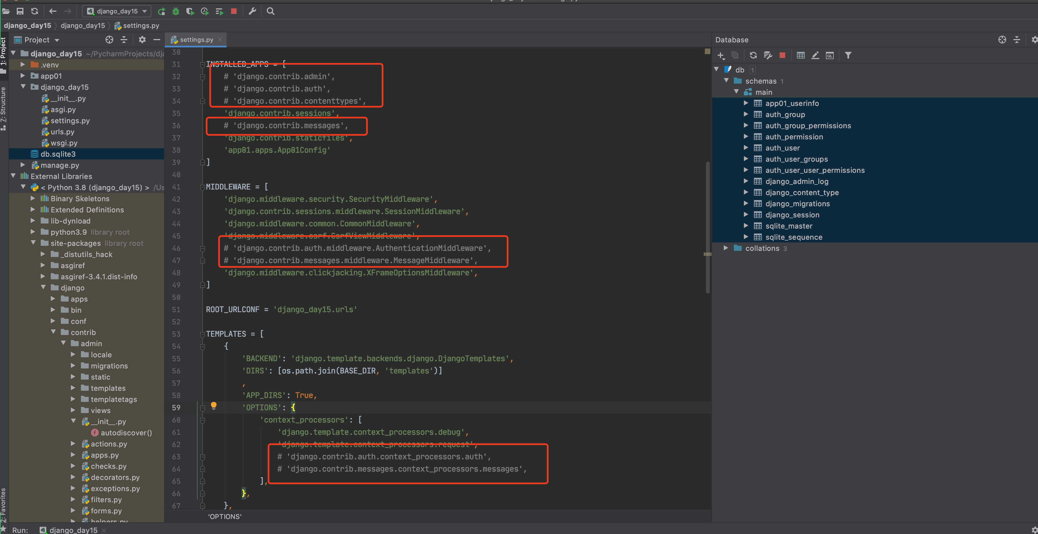Open the table editor icon in Database toolbar
This screenshot has height=534, width=1038.
tap(801, 55)
